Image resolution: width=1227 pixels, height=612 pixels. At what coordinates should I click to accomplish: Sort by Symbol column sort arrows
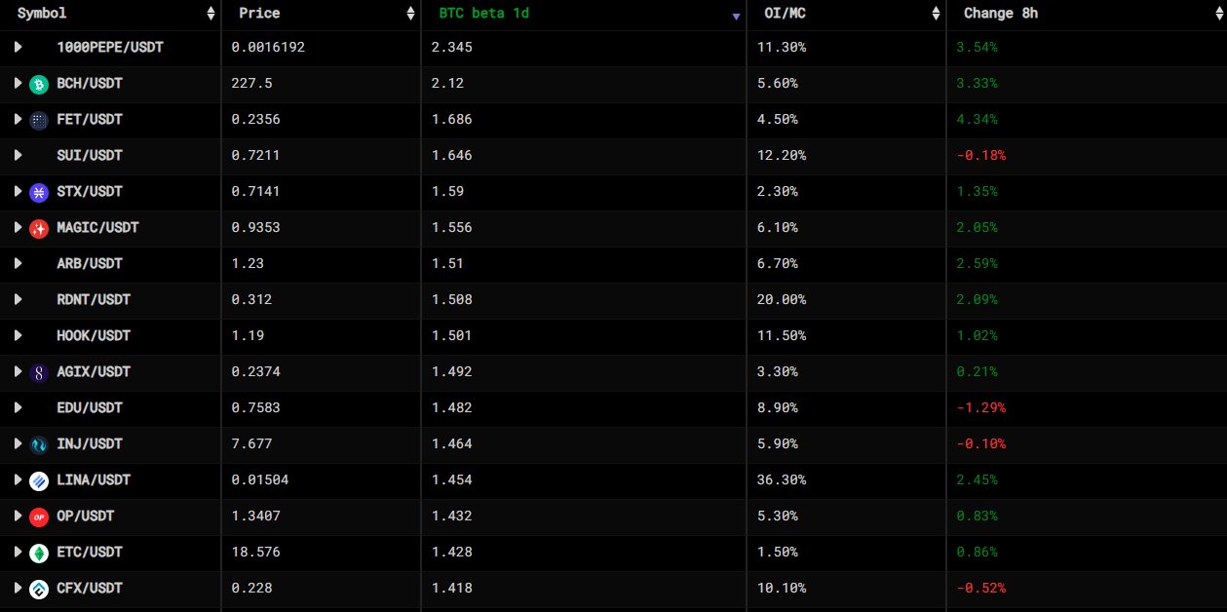click(211, 14)
